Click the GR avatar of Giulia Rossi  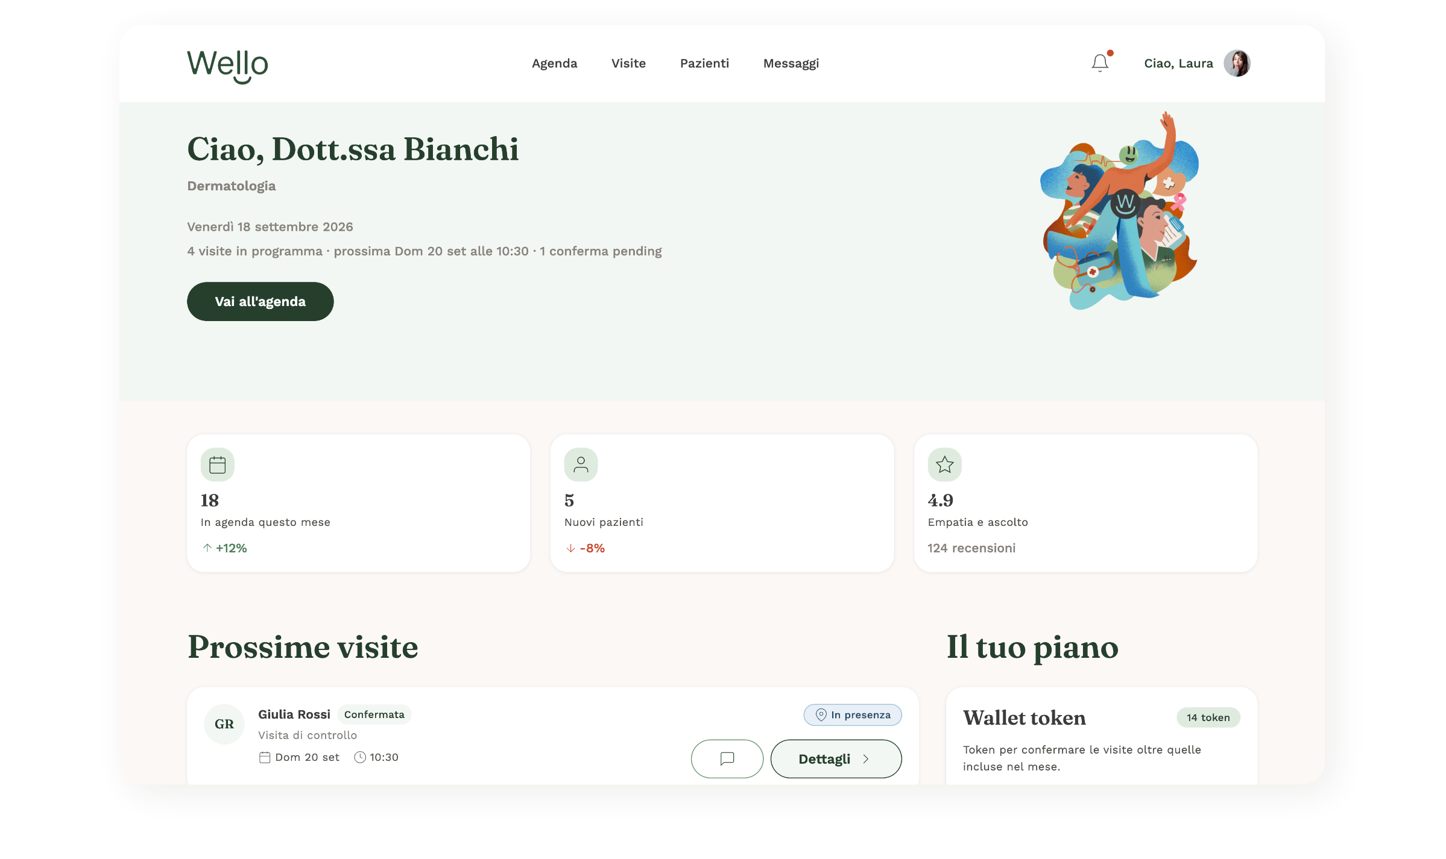[x=224, y=724]
